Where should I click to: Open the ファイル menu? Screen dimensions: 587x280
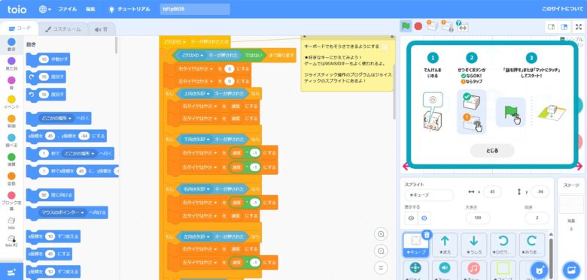pos(67,9)
